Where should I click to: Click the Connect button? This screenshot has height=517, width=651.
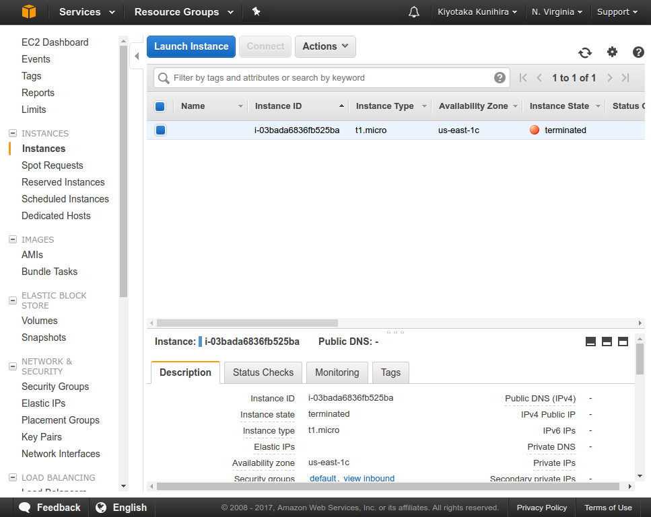tap(265, 46)
